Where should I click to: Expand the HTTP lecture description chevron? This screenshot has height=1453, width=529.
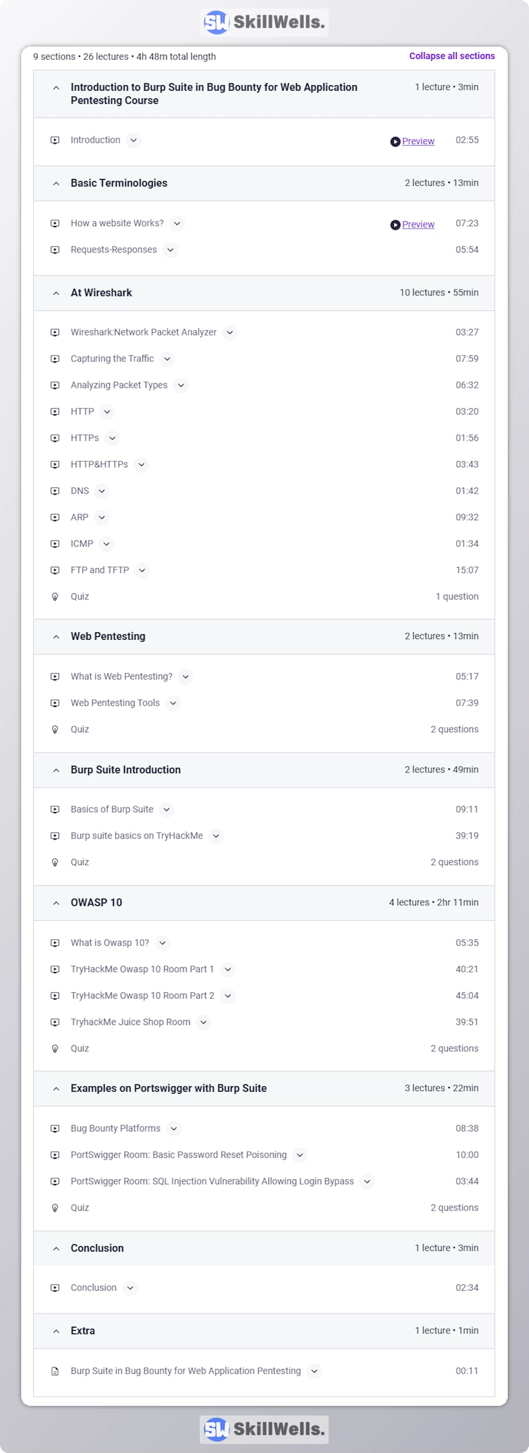106,412
